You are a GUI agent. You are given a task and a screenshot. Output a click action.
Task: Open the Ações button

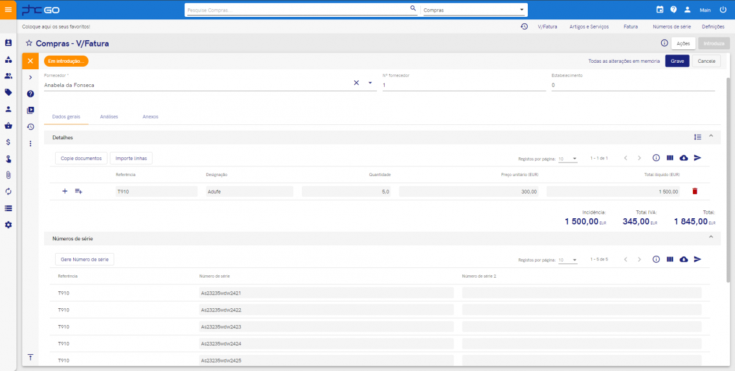(x=683, y=43)
